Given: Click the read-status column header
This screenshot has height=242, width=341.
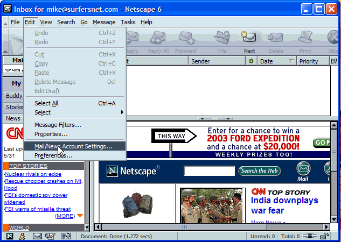Looking at the screenshot, I should pyautogui.click(x=251, y=61).
